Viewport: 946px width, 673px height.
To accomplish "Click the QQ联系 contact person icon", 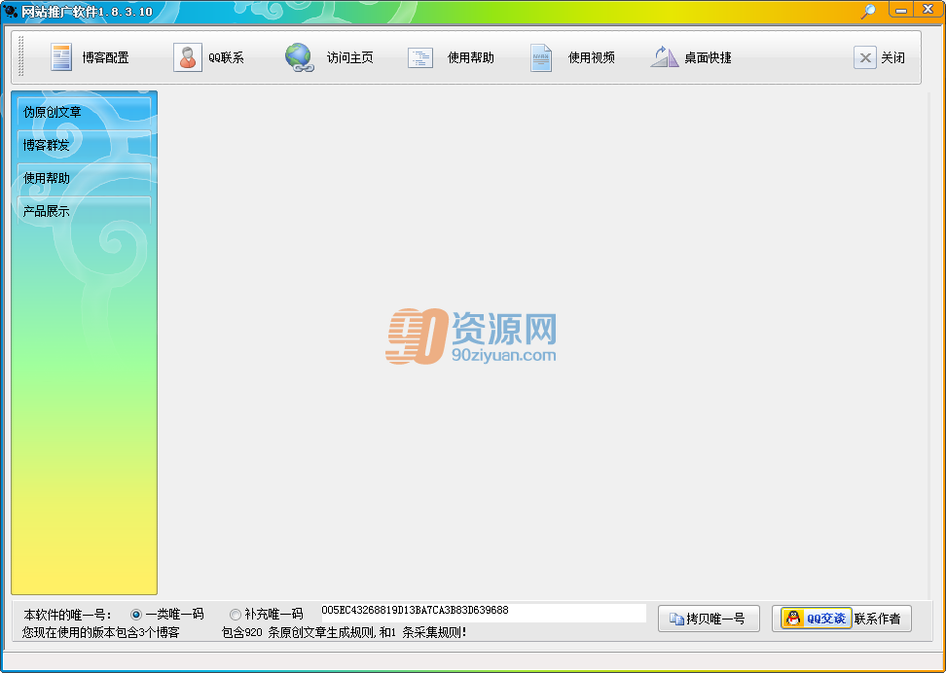I will click(188, 57).
